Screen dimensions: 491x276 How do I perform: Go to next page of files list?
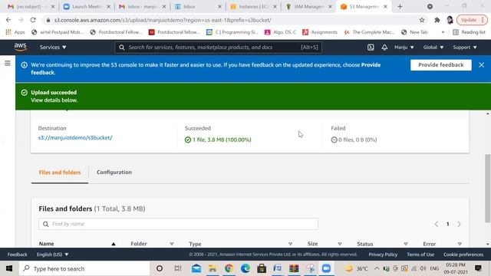click(459, 224)
